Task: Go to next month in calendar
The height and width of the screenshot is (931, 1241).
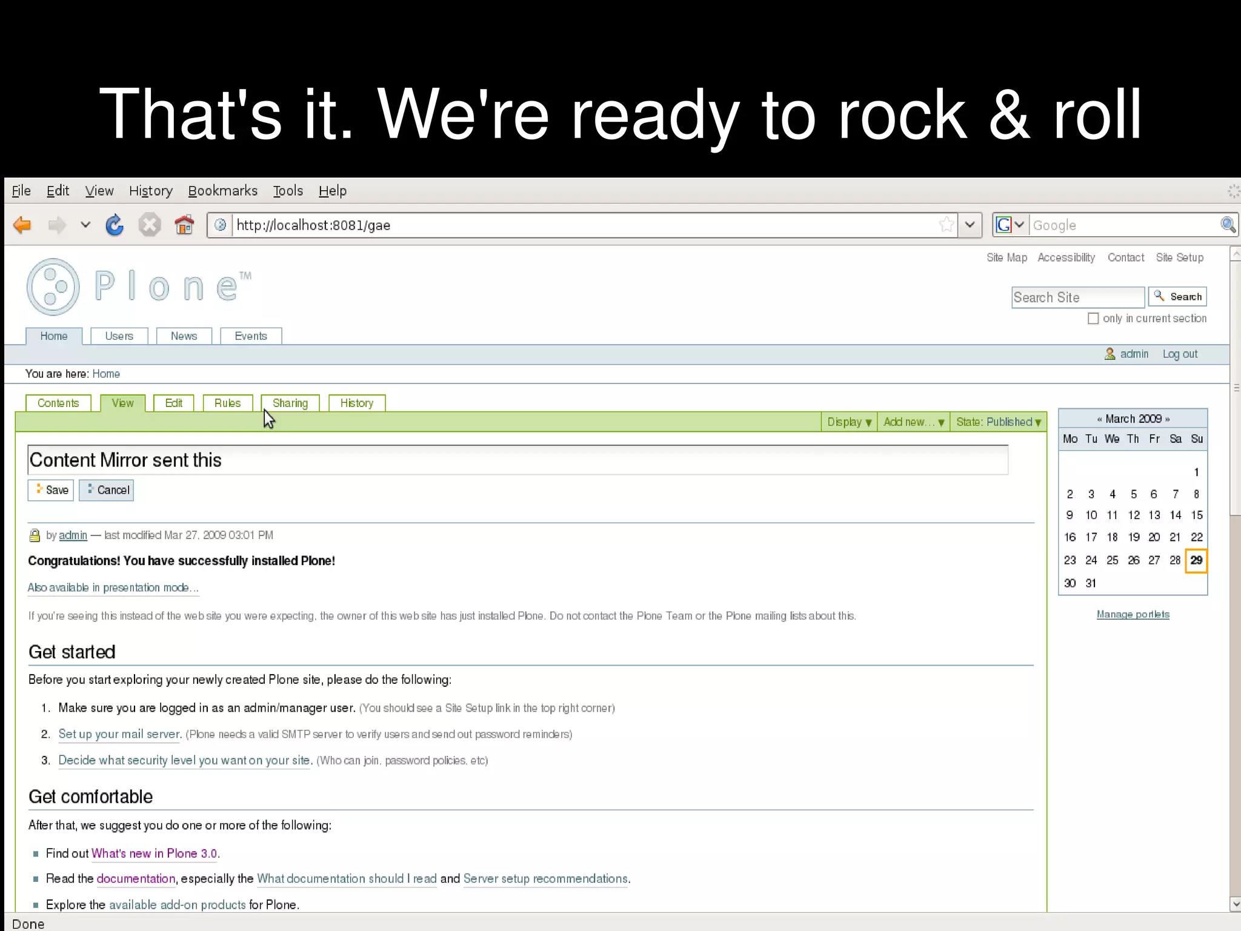Action: coord(1167,419)
